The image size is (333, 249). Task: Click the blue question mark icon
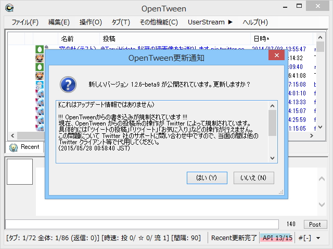(68, 85)
